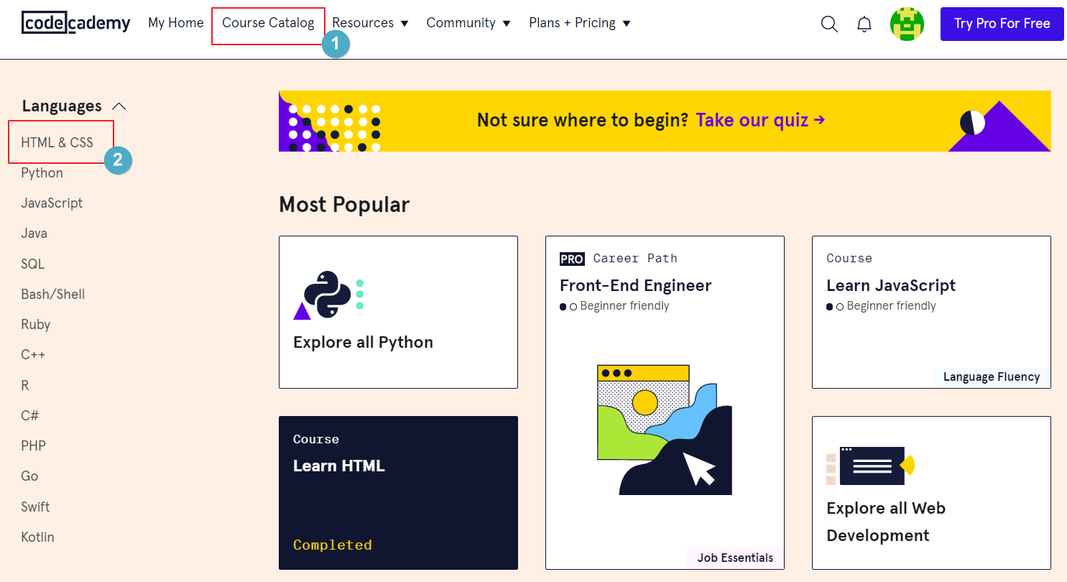Click the Language Fluency tag
This screenshot has height=582, width=1067.
pos(992,377)
